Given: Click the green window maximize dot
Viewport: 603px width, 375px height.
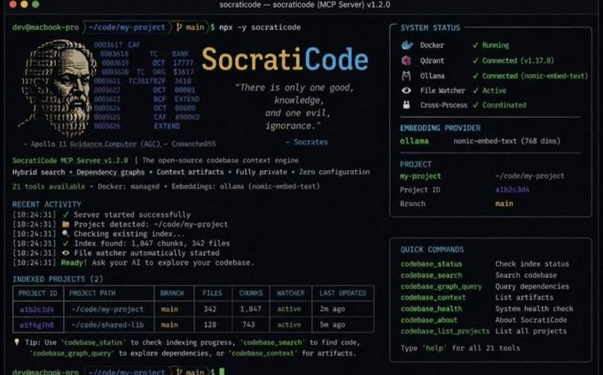Looking at the screenshot, I should [35, 4].
